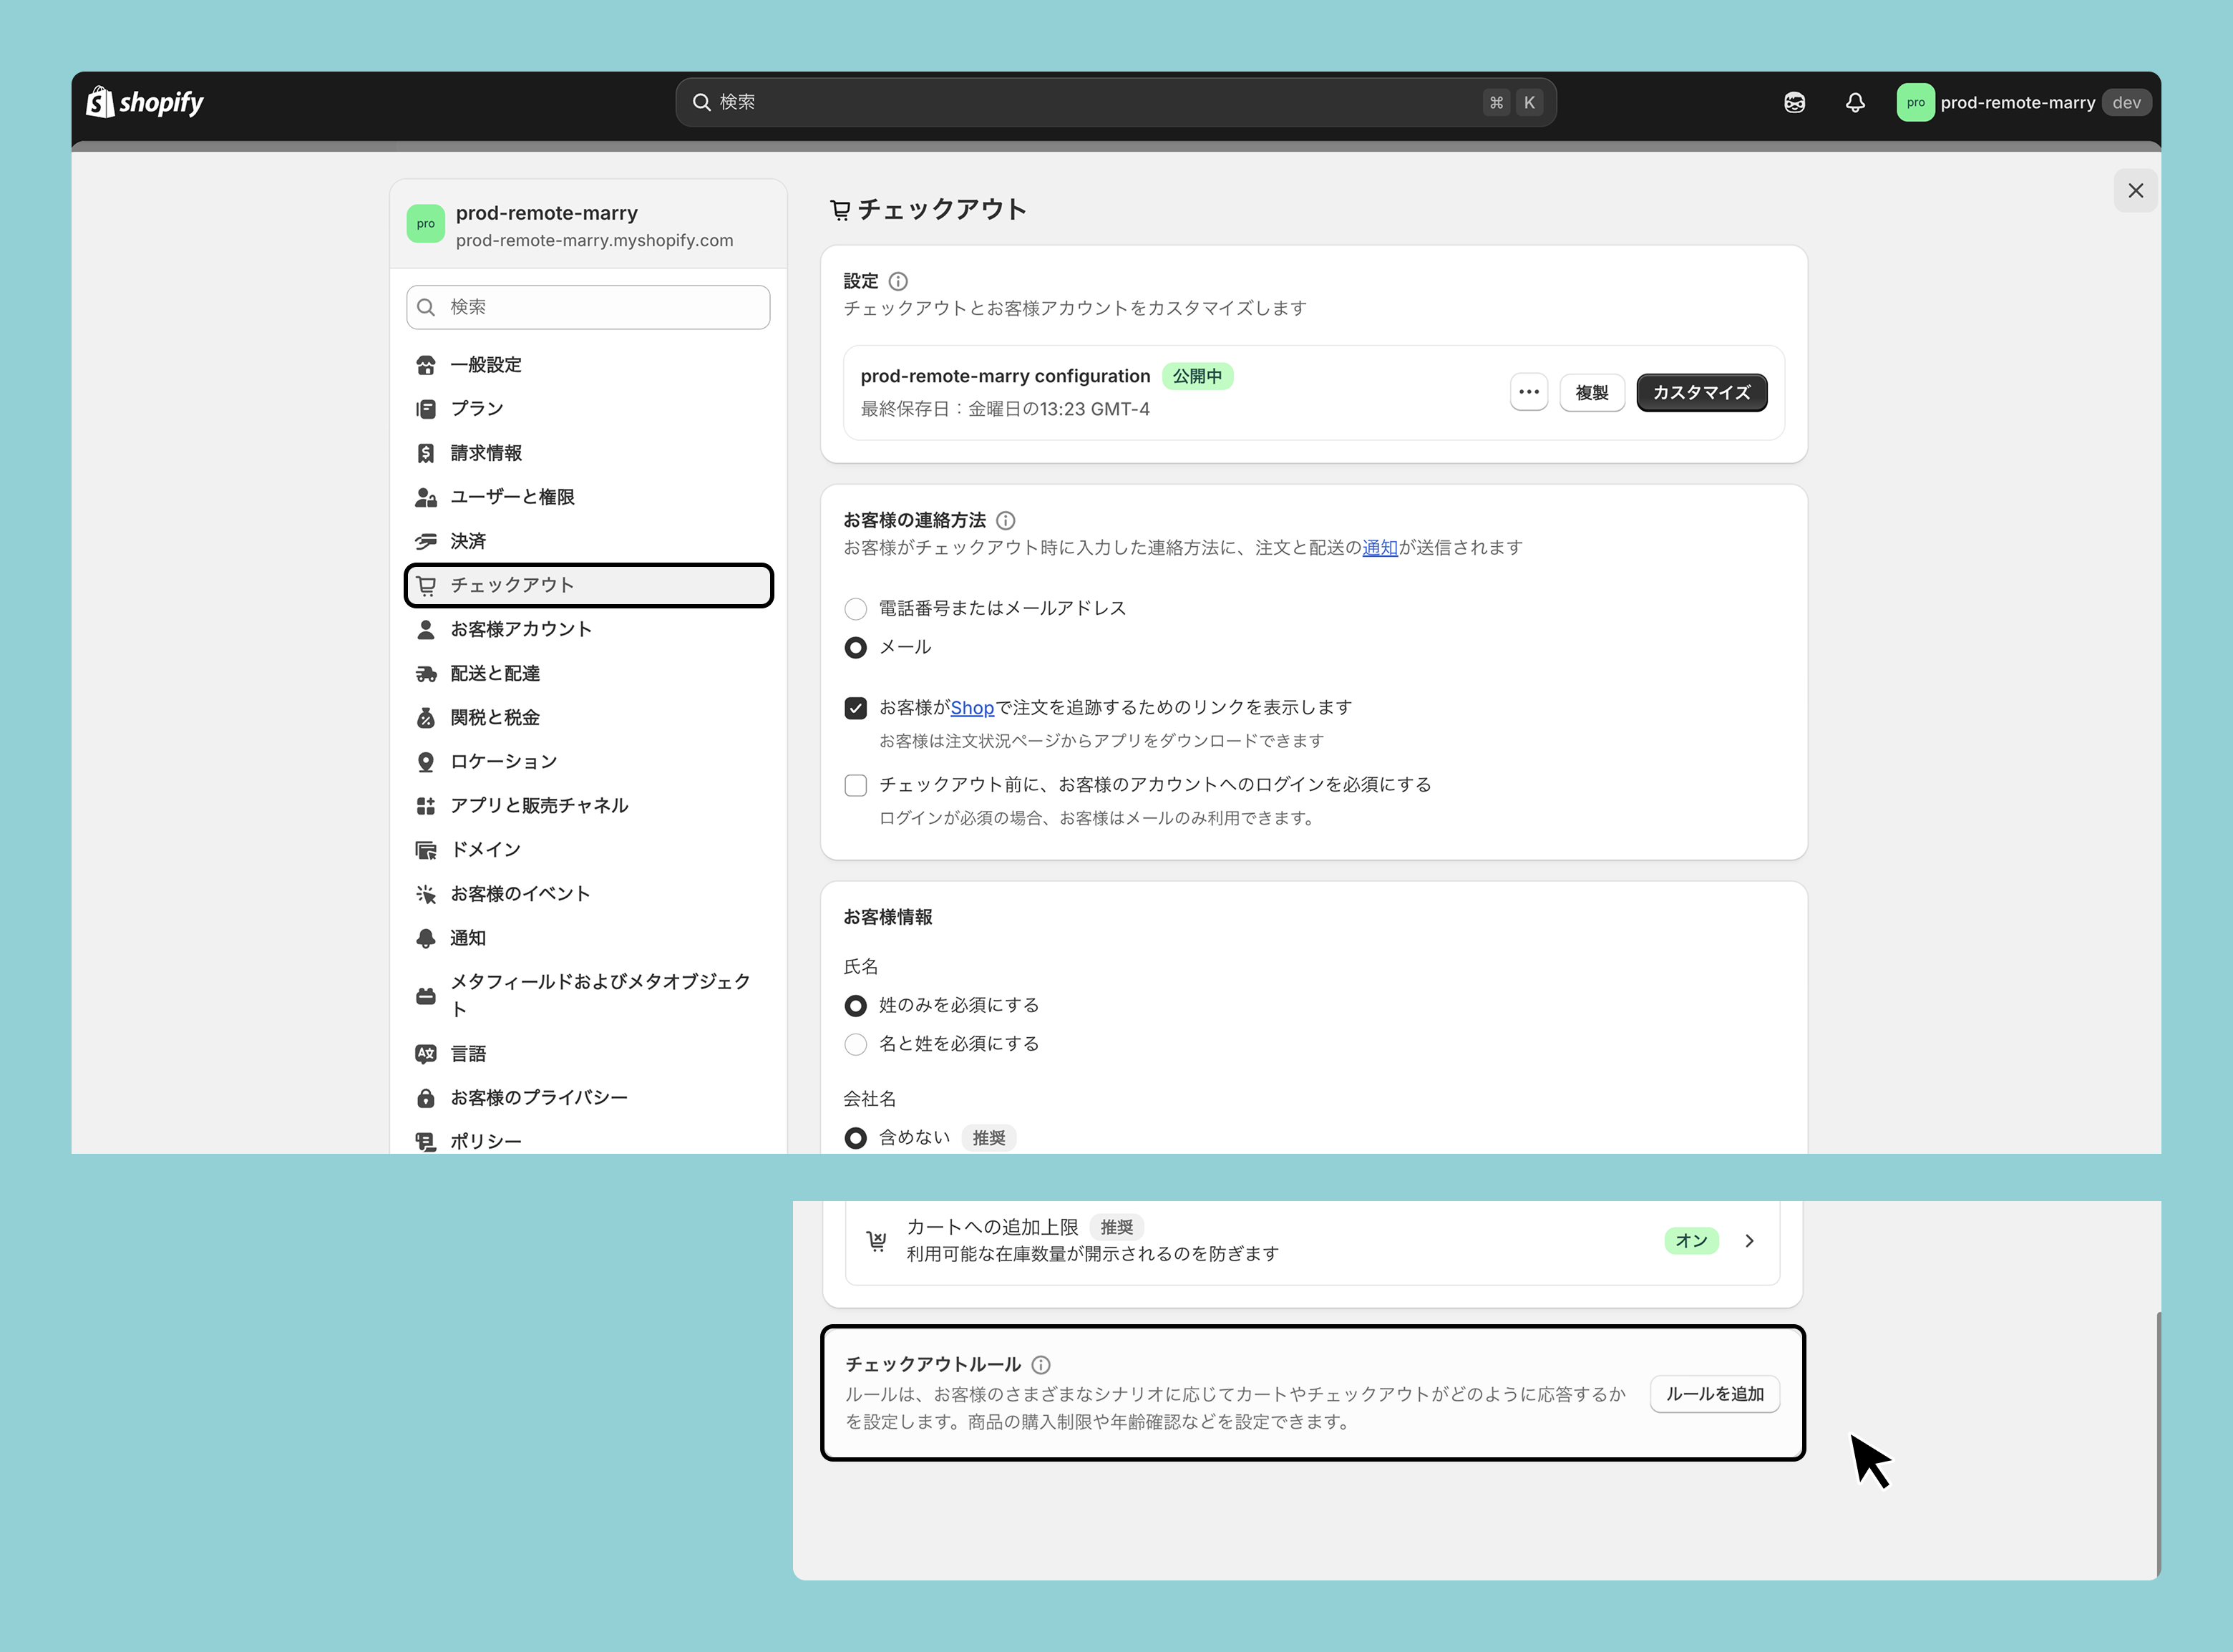Click ルールを追加 button
This screenshot has width=2233, height=1652.
coord(1714,1394)
